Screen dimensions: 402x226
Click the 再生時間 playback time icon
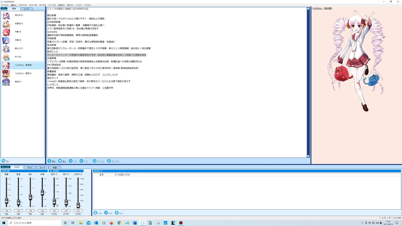tap(109, 161)
